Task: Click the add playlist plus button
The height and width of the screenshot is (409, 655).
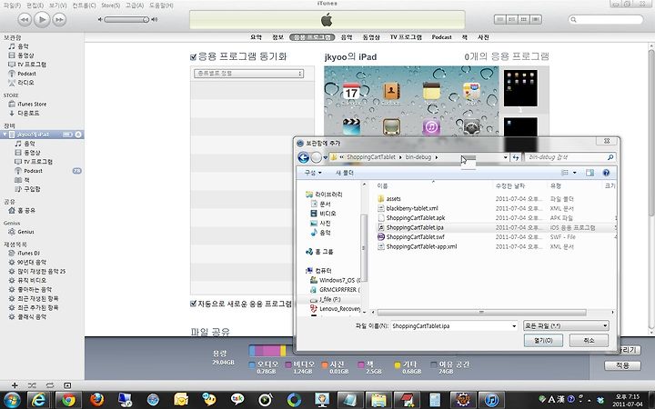Action: click(x=15, y=385)
